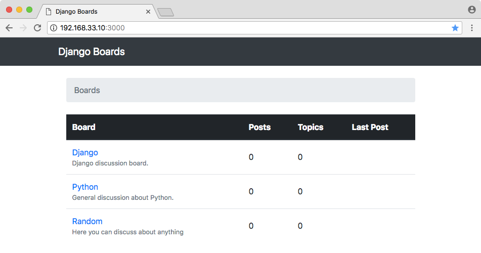Click 'General discussion about Python.' description

point(123,197)
